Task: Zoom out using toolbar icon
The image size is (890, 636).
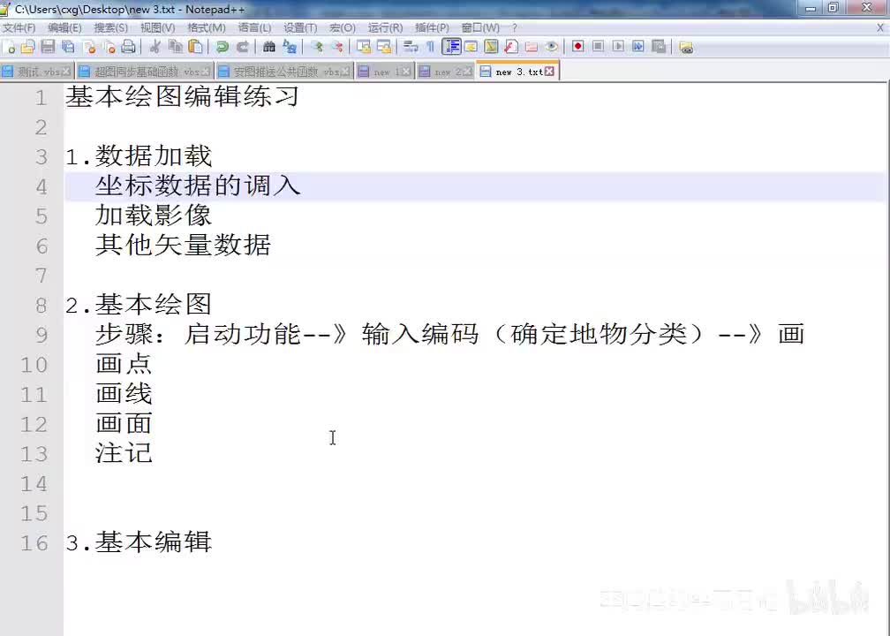Action: tap(337, 47)
